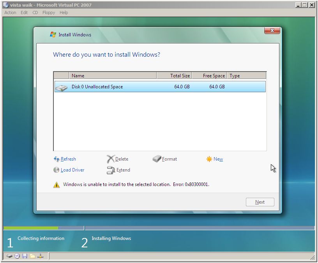The height and width of the screenshot is (263, 318).
Task: Minimize the Virtual PC window
Action: point(298,5)
